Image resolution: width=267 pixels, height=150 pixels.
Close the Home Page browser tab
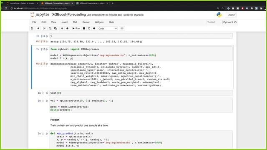(x=38, y=3)
